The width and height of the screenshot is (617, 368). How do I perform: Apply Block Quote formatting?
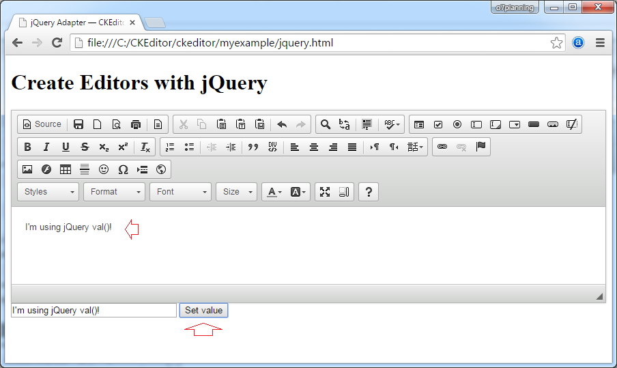click(x=253, y=147)
